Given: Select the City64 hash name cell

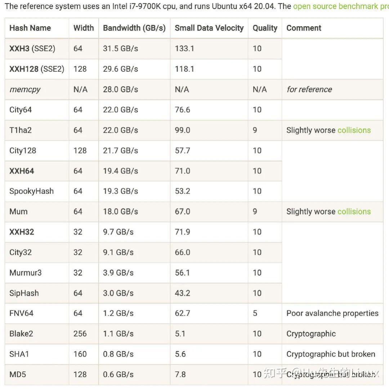Looking at the screenshot, I should (21, 110).
